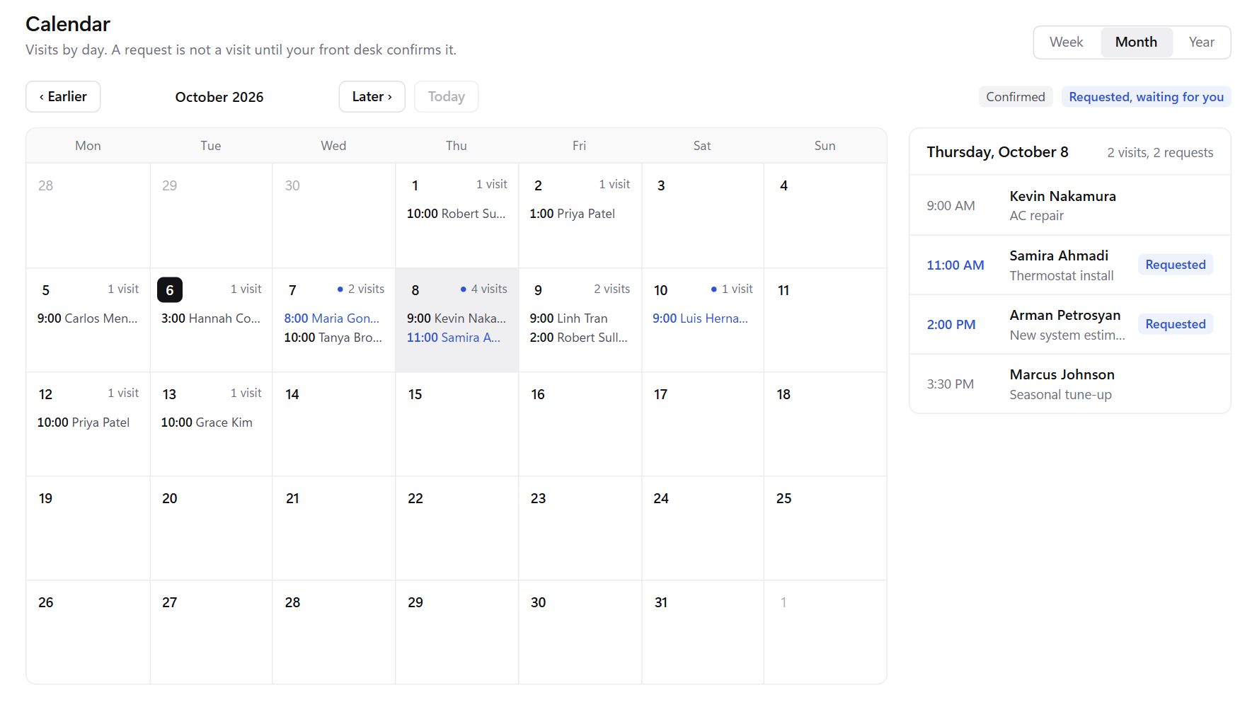Go to the Earlier month
The image size is (1257, 707).
(63, 97)
